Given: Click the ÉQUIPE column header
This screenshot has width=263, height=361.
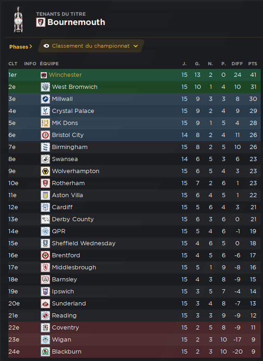Looking at the screenshot, I should [49, 64].
